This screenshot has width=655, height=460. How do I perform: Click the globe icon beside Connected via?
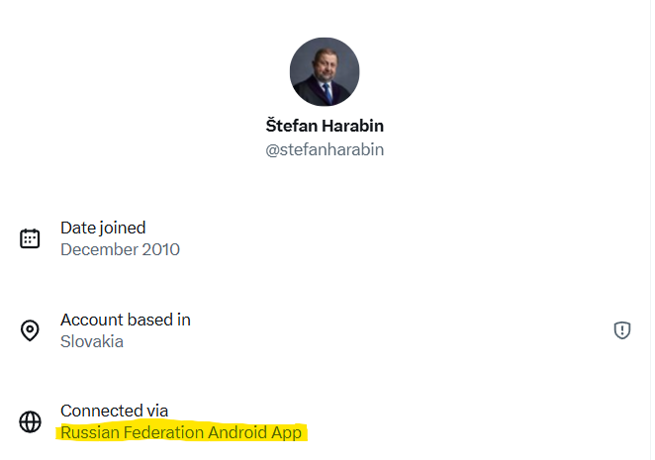click(x=31, y=421)
